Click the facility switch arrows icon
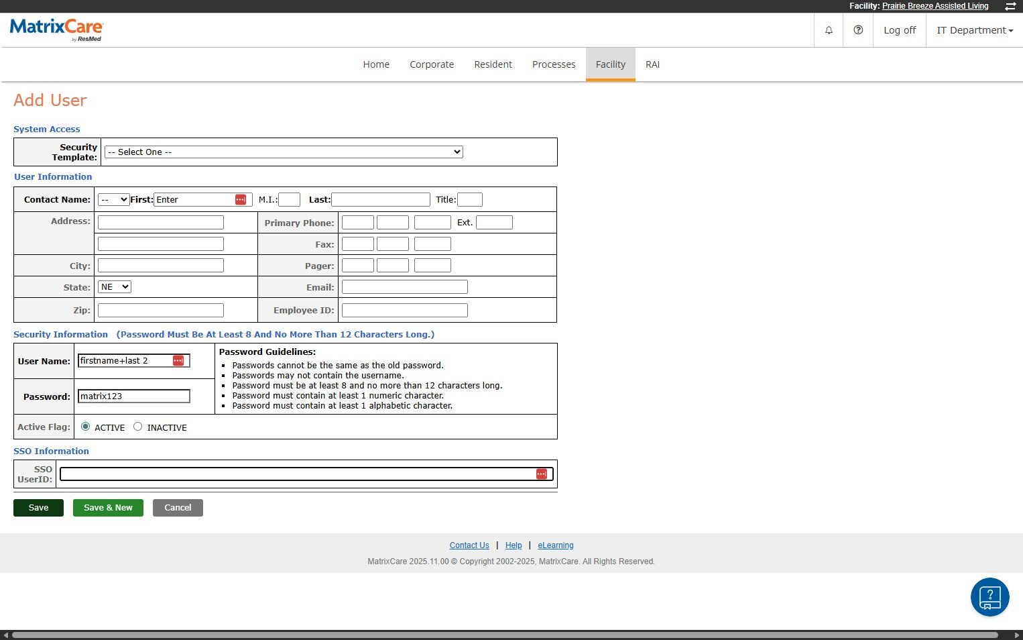 1010,6
